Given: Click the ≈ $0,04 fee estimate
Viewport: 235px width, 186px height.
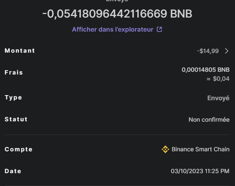Looking at the screenshot, I should tap(218, 79).
